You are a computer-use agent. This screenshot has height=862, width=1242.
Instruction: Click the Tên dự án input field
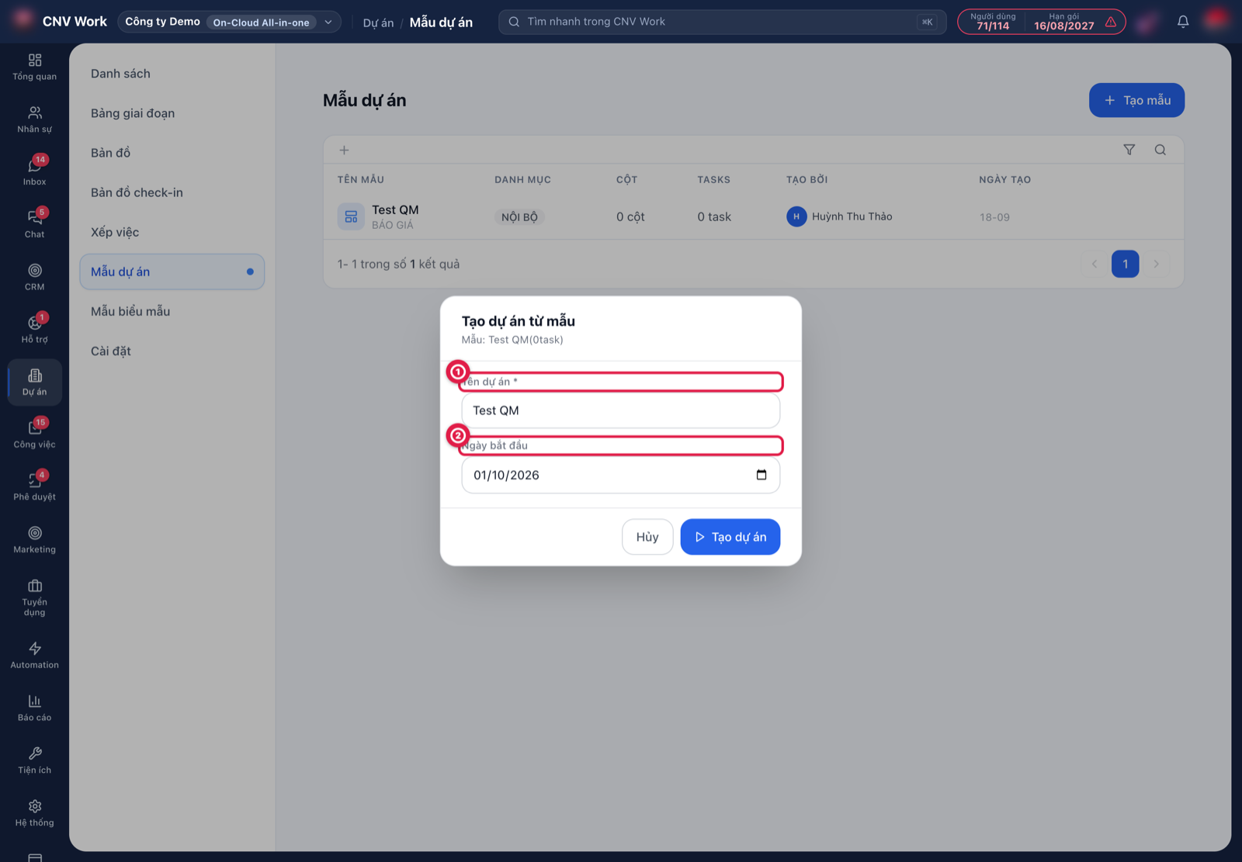(x=620, y=410)
